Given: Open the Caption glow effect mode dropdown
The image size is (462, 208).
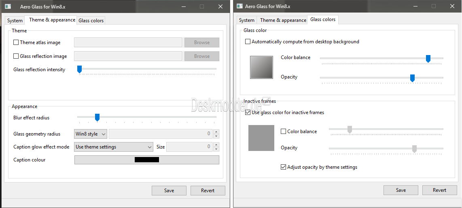Looking at the screenshot, I should point(114,147).
